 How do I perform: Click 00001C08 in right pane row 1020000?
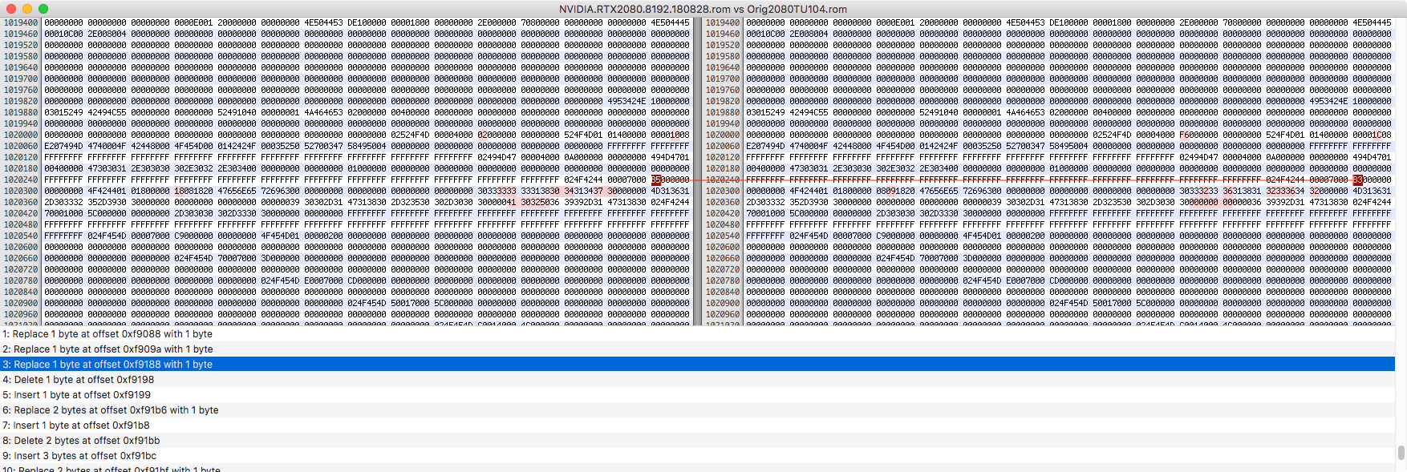[1372, 135]
